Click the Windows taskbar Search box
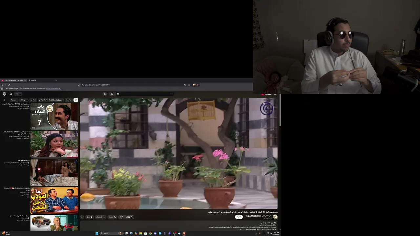 (112, 233)
